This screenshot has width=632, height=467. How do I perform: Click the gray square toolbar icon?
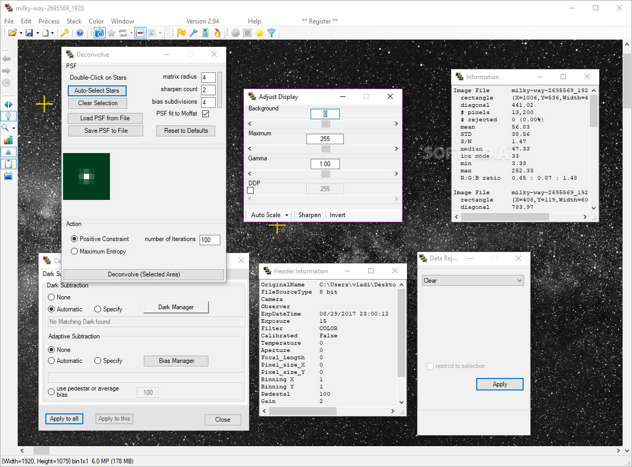tap(247, 33)
